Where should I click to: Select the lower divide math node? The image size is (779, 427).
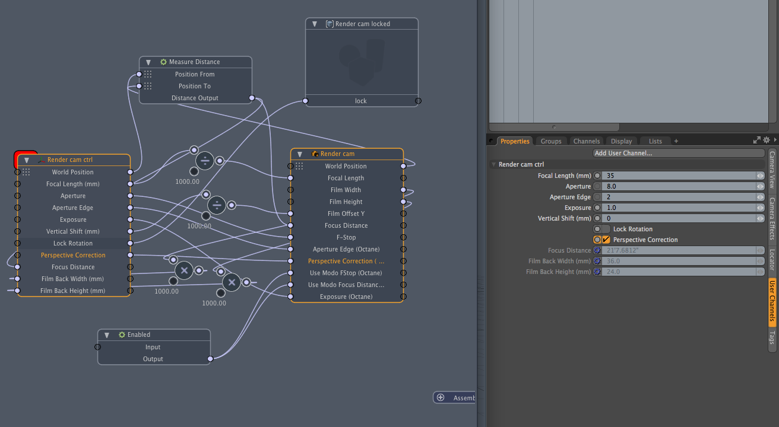pyautogui.click(x=217, y=205)
